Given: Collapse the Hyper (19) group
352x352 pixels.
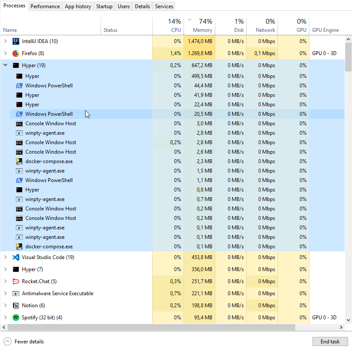Looking at the screenshot, I should [x=6, y=65].
